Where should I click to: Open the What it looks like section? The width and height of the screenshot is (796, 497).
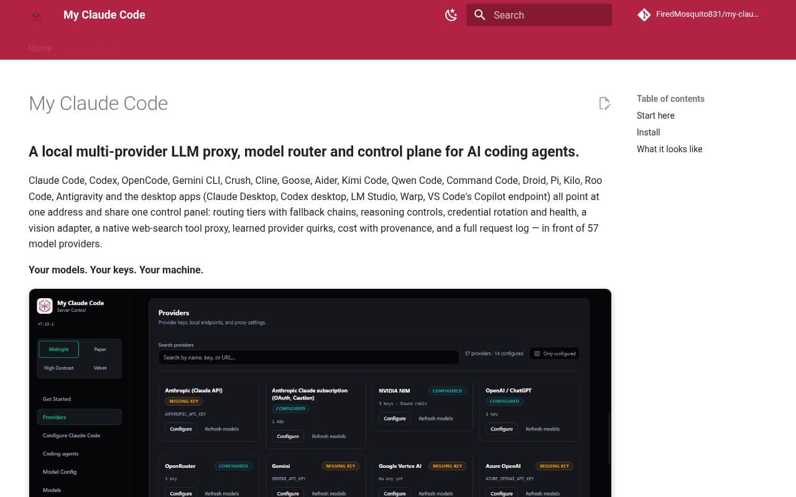coord(670,149)
